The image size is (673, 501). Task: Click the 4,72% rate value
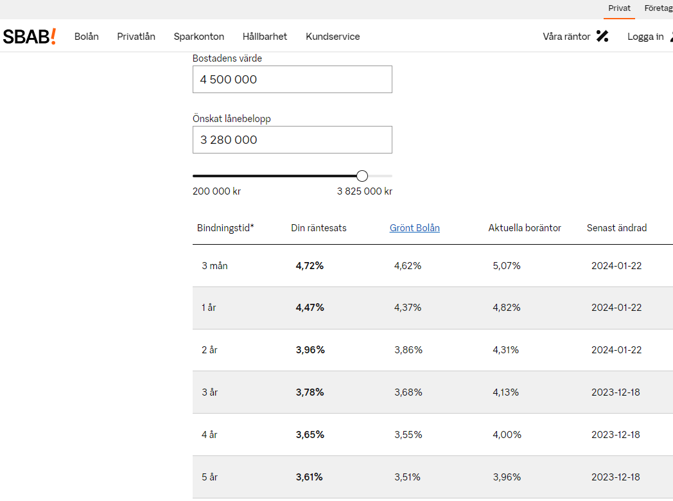(x=310, y=266)
